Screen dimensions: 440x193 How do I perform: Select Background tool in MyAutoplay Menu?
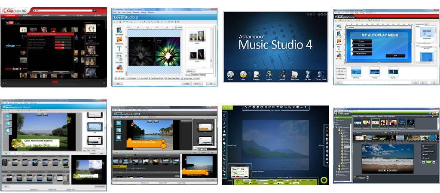click(339, 42)
